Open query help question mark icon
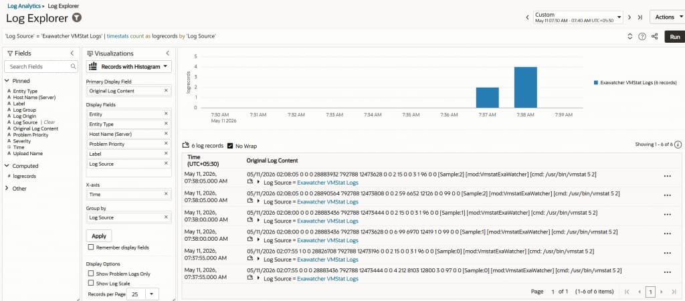The image size is (685, 301). [642, 37]
